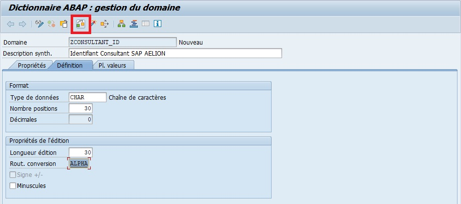The height and width of the screenshot is (204, 461).
Task: Click the Type de données field containing CHAR
Action: click(x=87, y=97)
